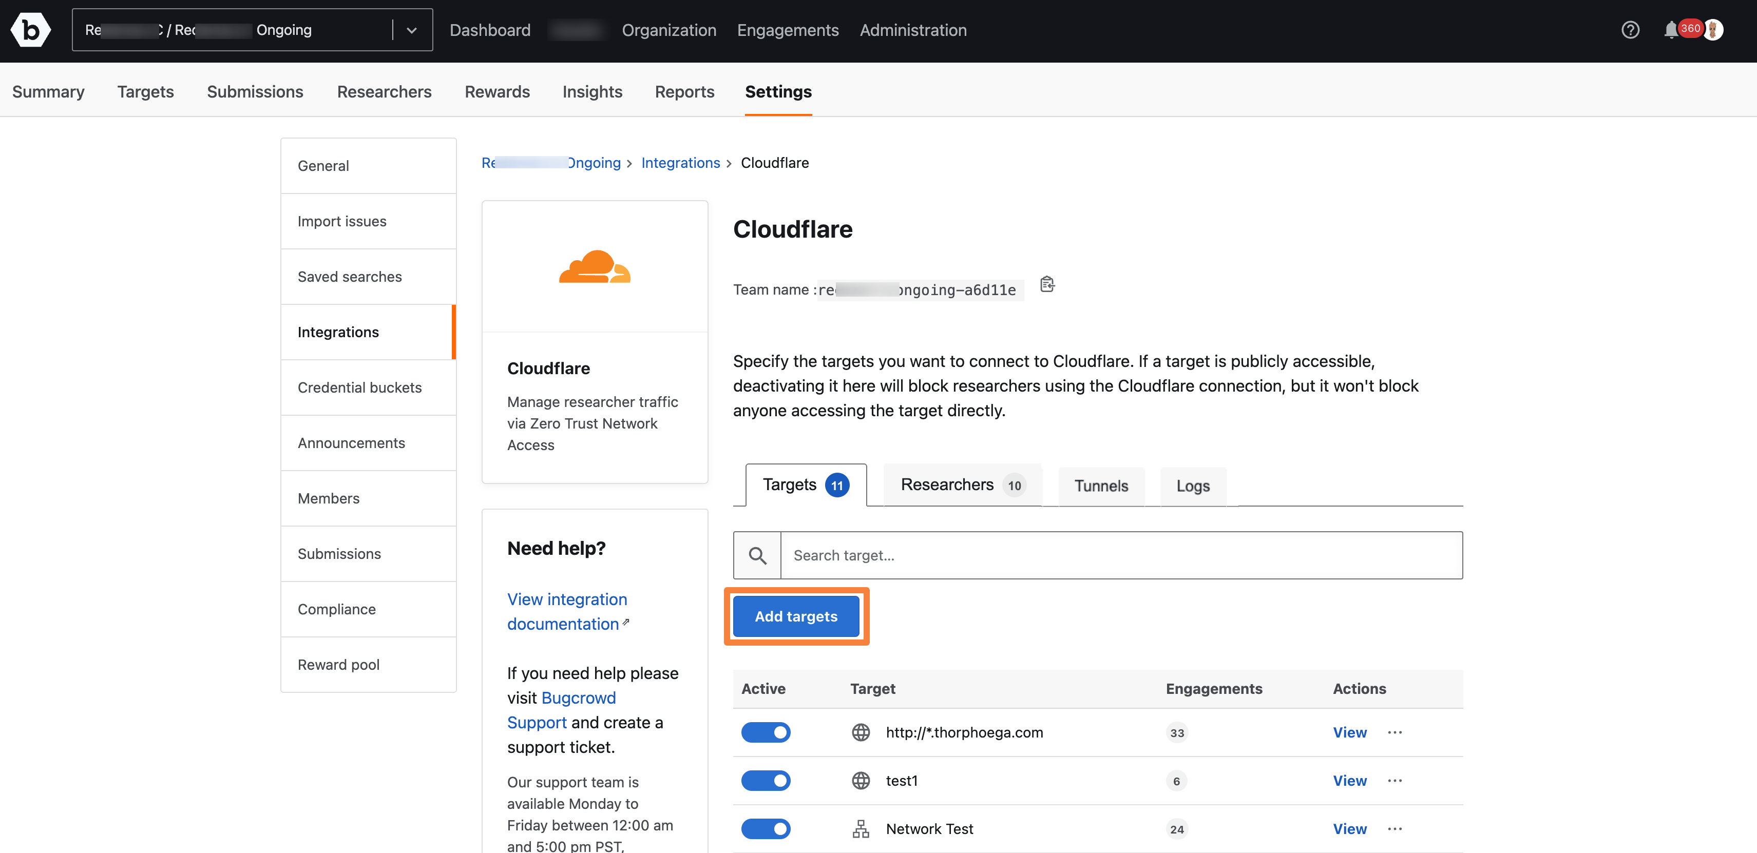
Task: Click the engagement name breadcrumb link
Action: (x=551, y=163)
